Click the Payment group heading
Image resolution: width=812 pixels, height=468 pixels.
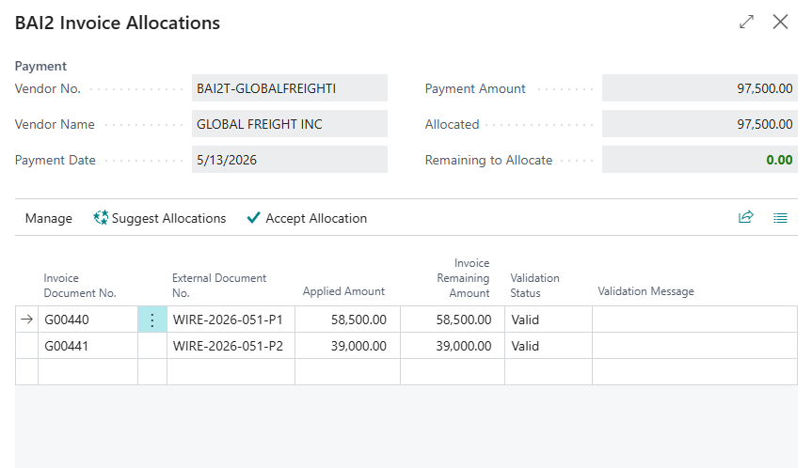click(40, 66)
